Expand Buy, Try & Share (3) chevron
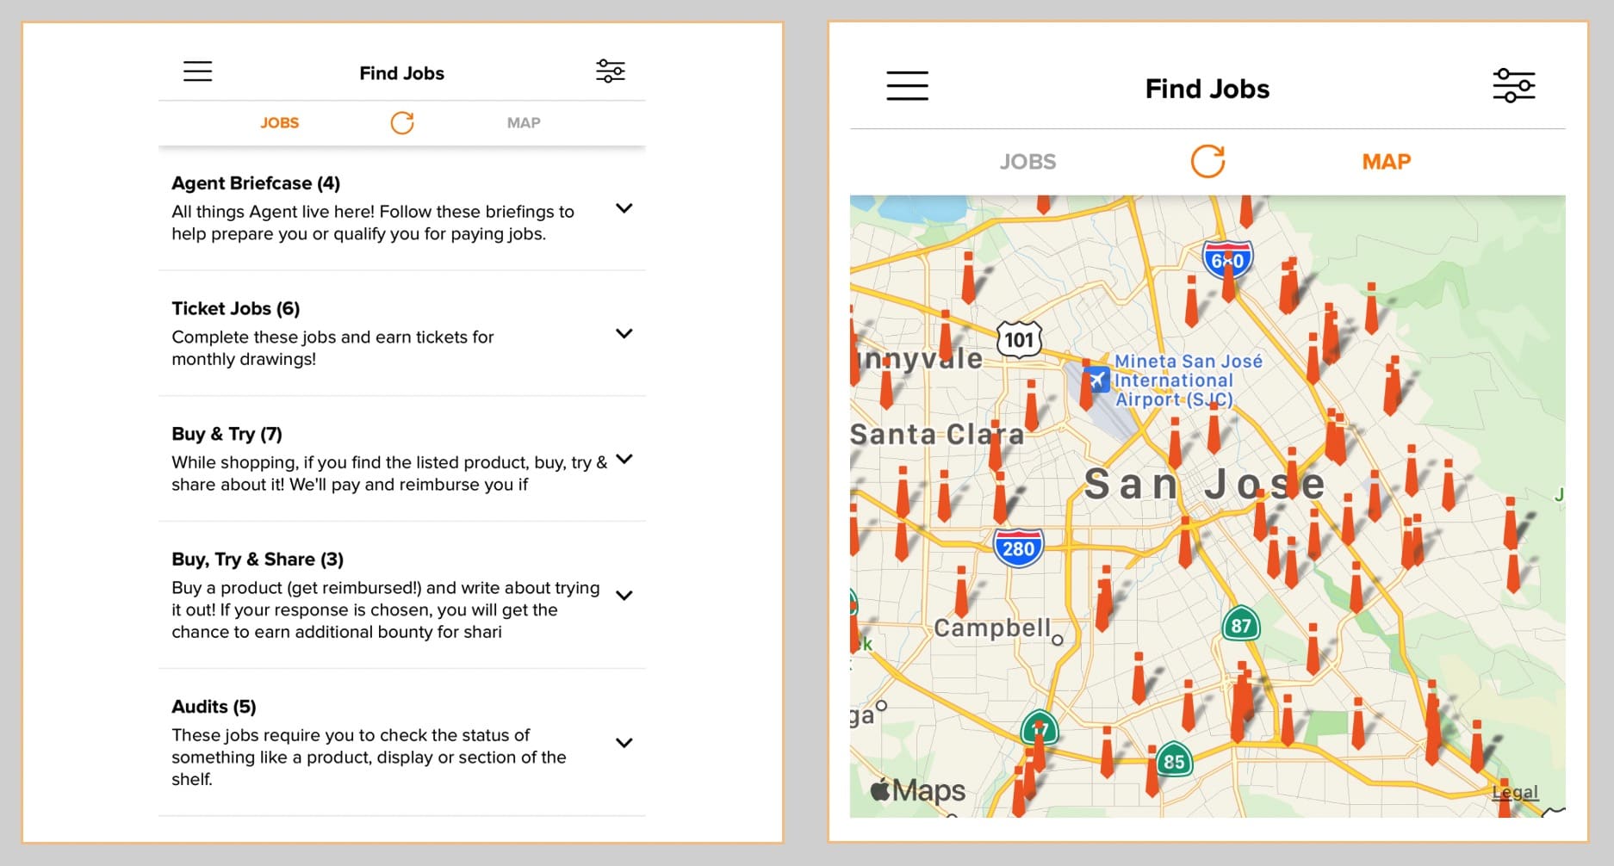This screenshot has width=1614, height=866. coord(624,595)
